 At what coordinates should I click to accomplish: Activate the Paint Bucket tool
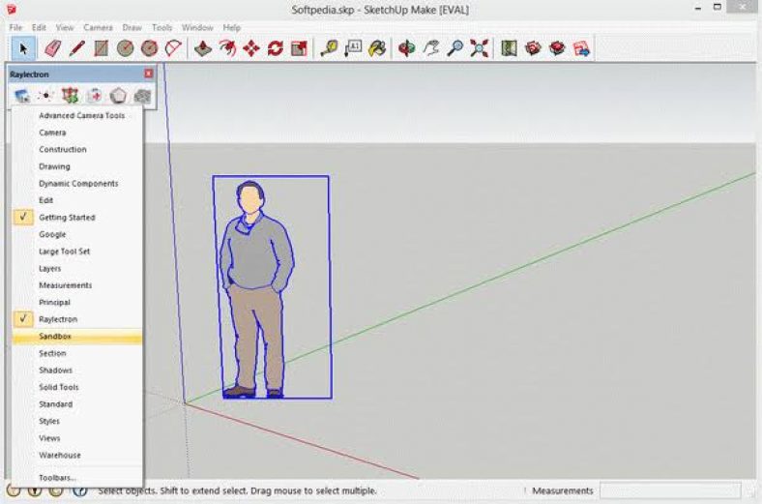click(x=378, y=47)
